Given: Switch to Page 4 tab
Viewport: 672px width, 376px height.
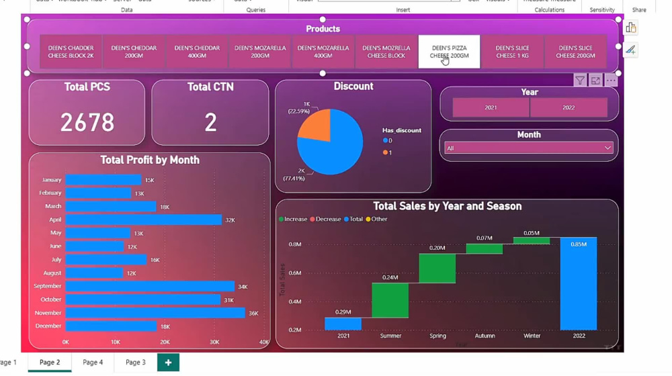Looking at the screenshot, I should pyautogui.click(x=93, y=363).
